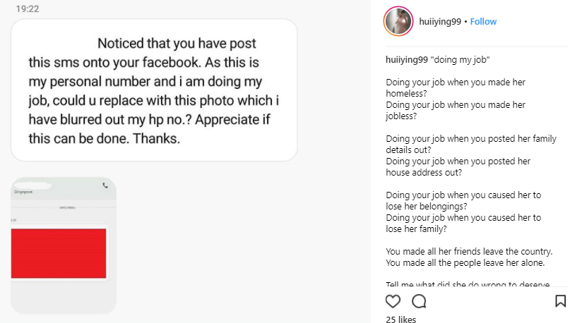
Task: Click the "Noticed that you have post" message bubble
Action: click(154, 90)
